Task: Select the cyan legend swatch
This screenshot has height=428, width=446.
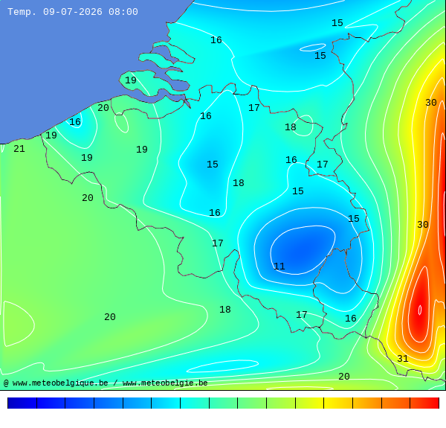Action: pyautogui.click(x=195, y=403)
